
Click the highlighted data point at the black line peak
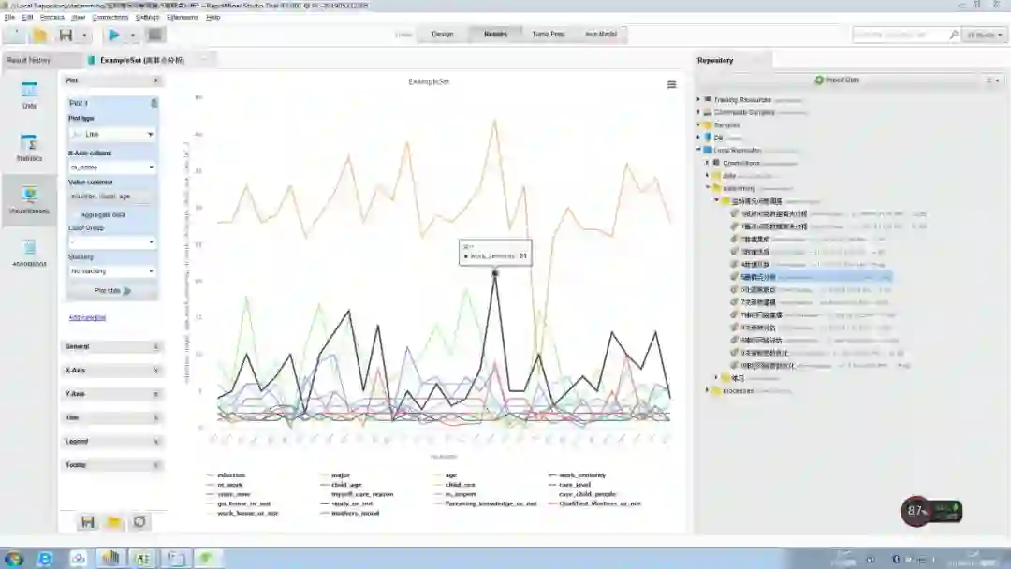[x=495, y=273]
